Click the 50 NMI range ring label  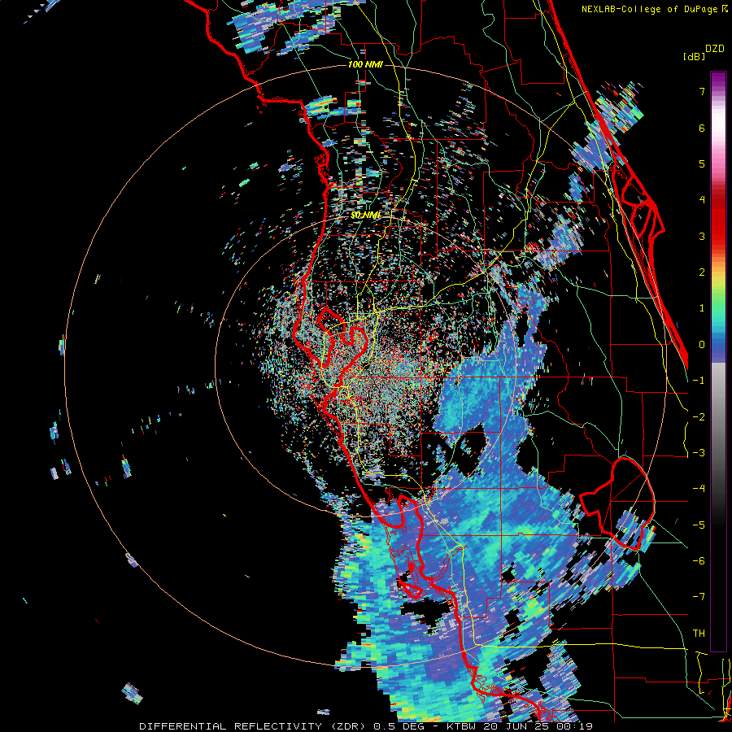[365, 216]
